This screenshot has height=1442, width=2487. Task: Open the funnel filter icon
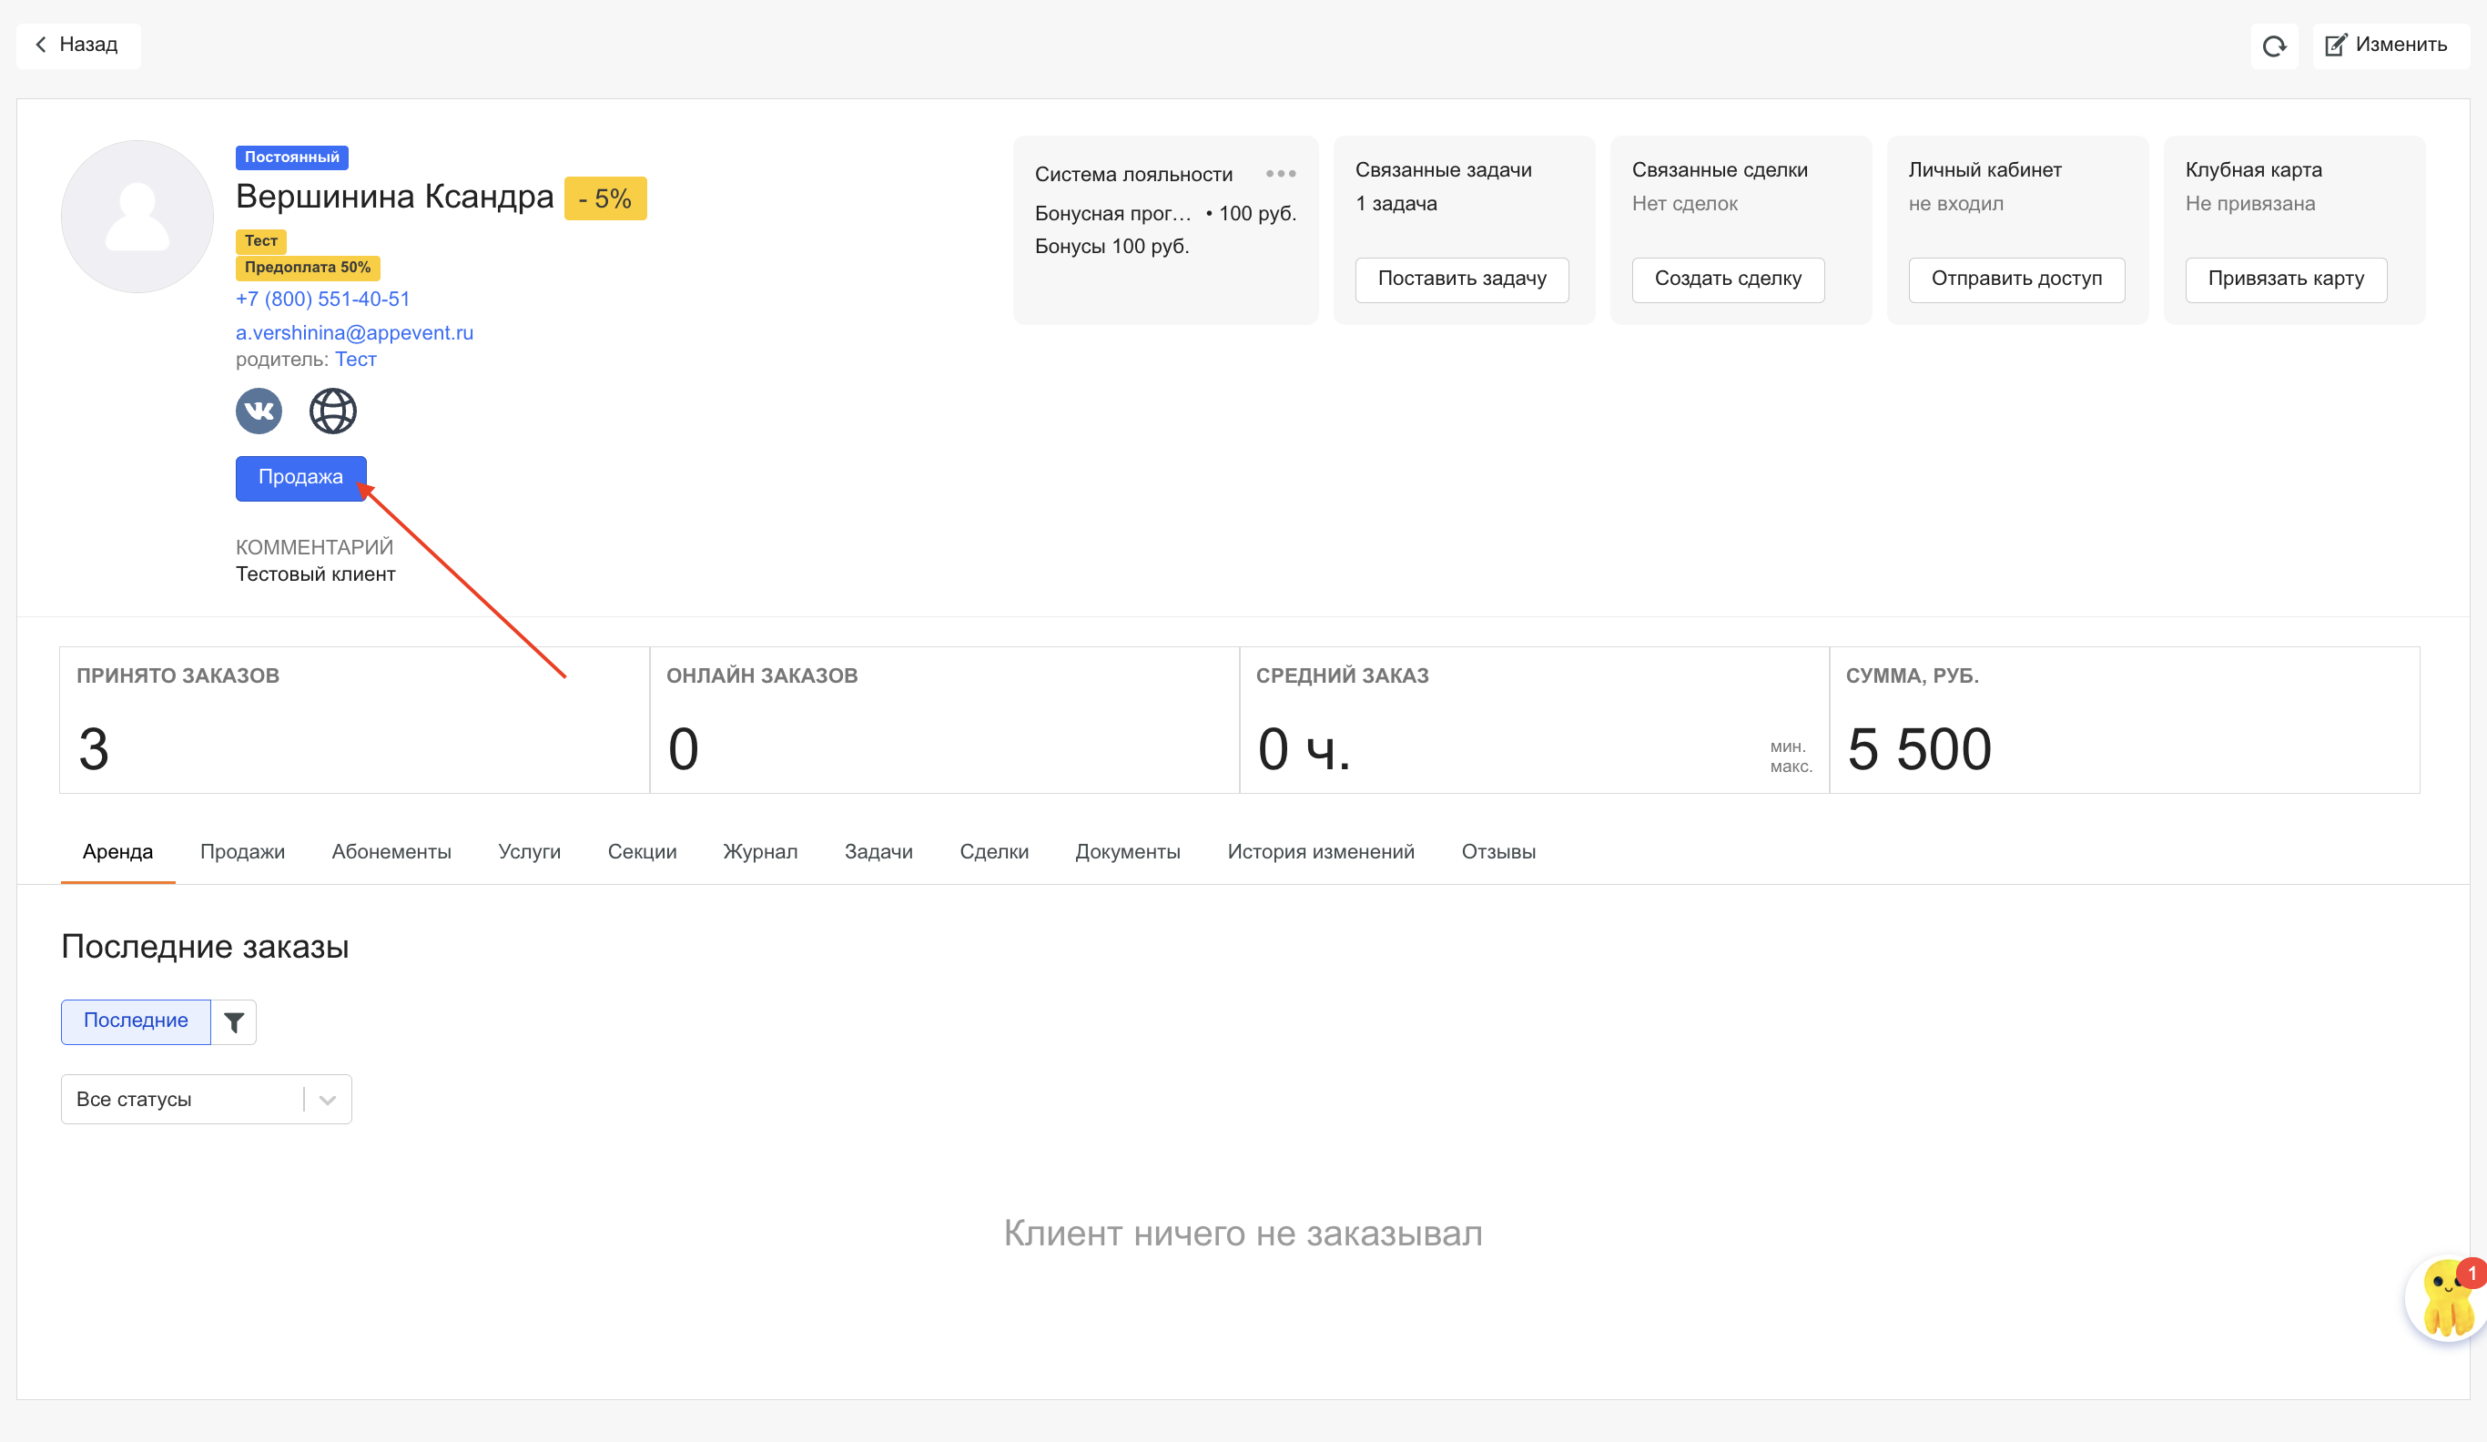(234, 1022)
